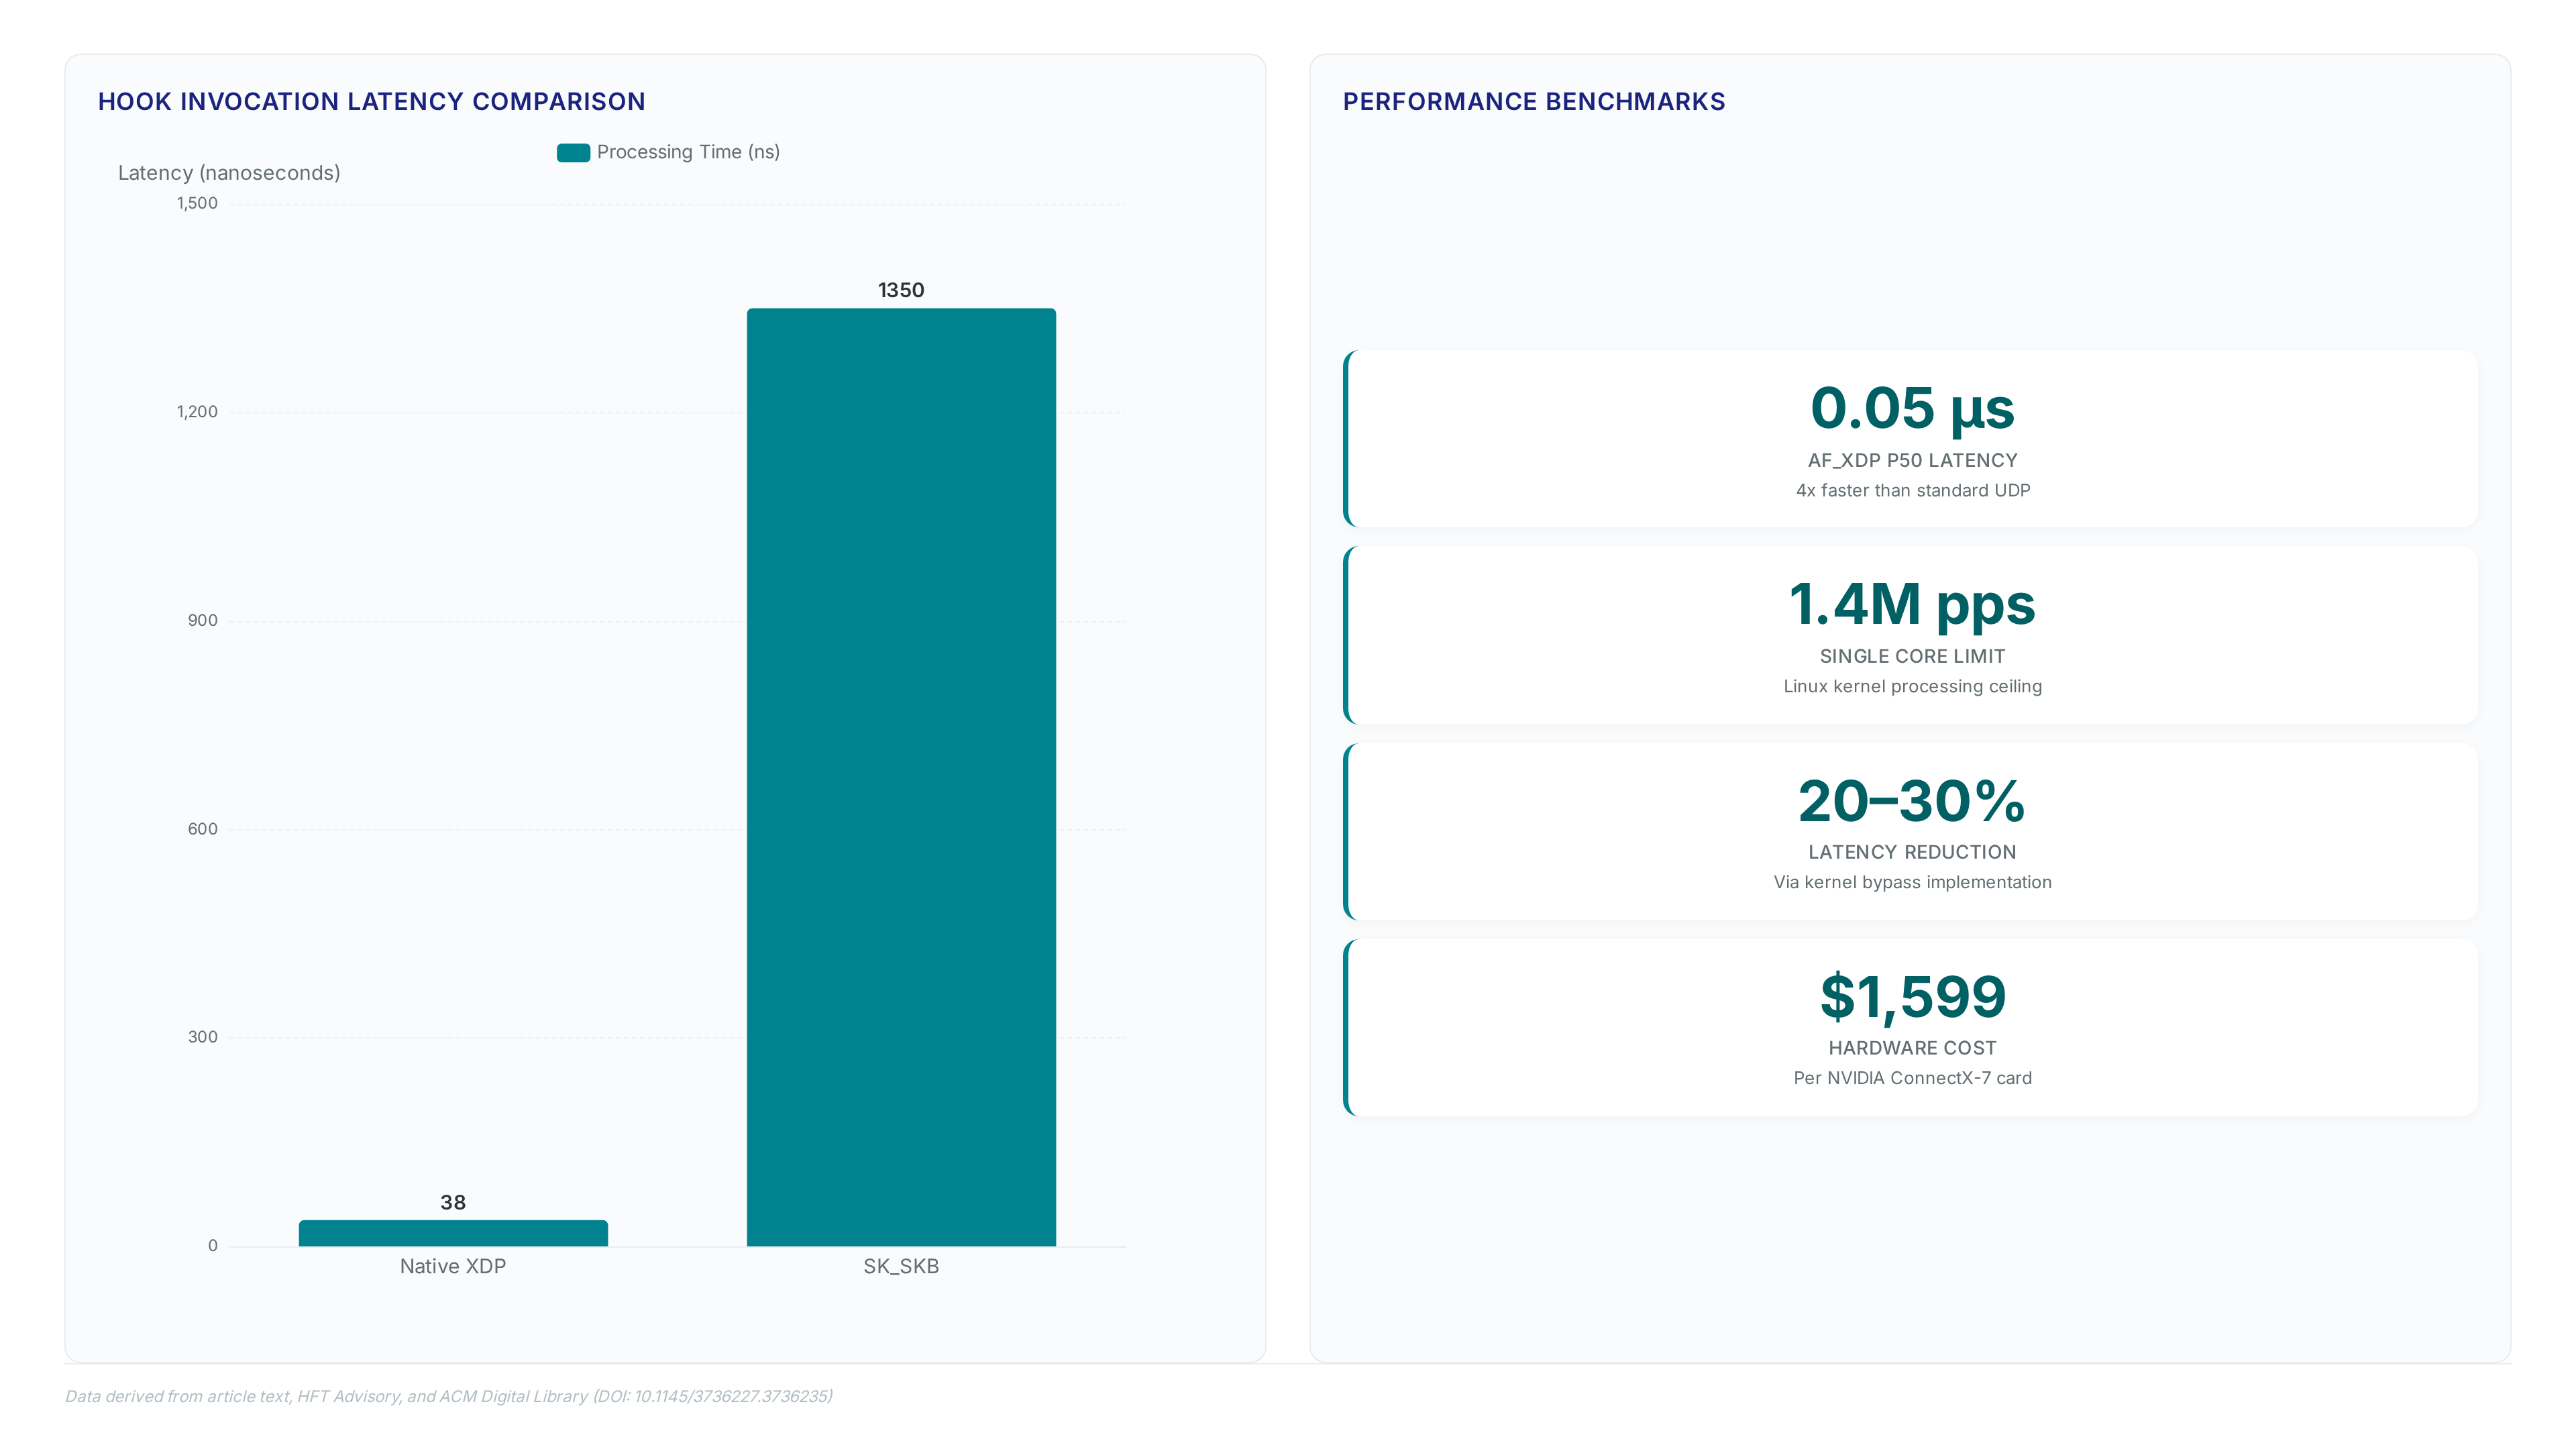The image size is (2576, 1449).
Task: Click the Latency (nanoseconds) axis title
Action: click(229, 173)
